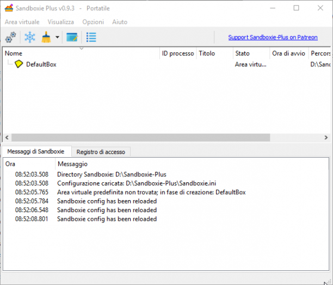Sort by ID processo column header
Viewport: 333px width, 285px height.
click(x=178, y=53)
